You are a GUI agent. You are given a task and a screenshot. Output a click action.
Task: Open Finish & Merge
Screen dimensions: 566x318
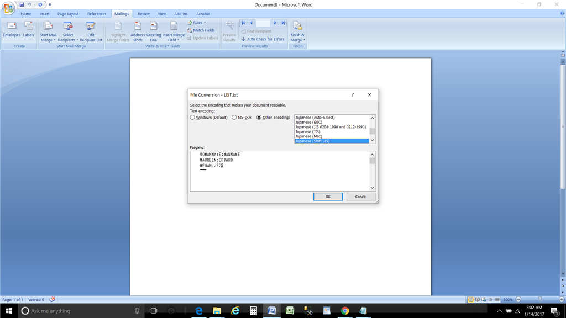pos(297,31)
